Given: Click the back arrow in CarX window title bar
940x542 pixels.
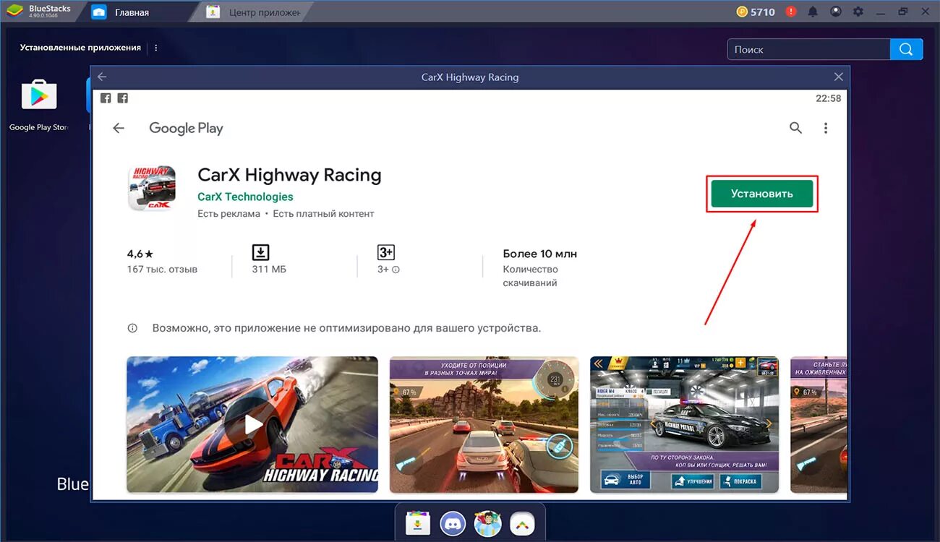Looking at the screenshot, I should tap(102, 77).
